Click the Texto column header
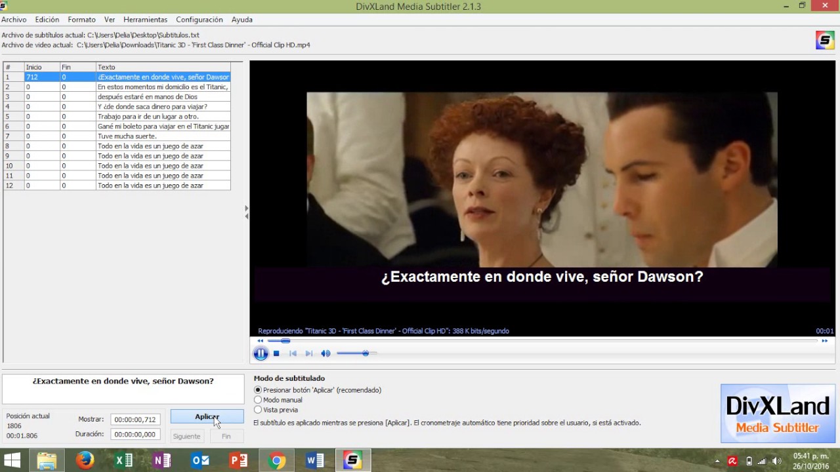Screen dimensions: 840x472 click(163, 67)
